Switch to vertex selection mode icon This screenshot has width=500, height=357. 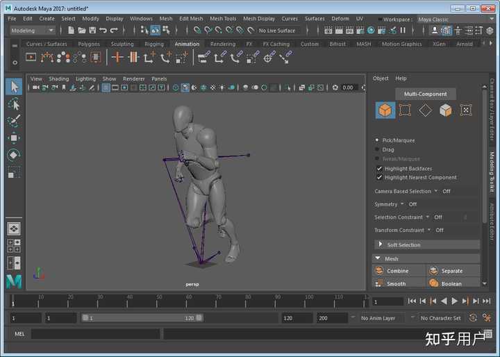(x=405, y=110)
